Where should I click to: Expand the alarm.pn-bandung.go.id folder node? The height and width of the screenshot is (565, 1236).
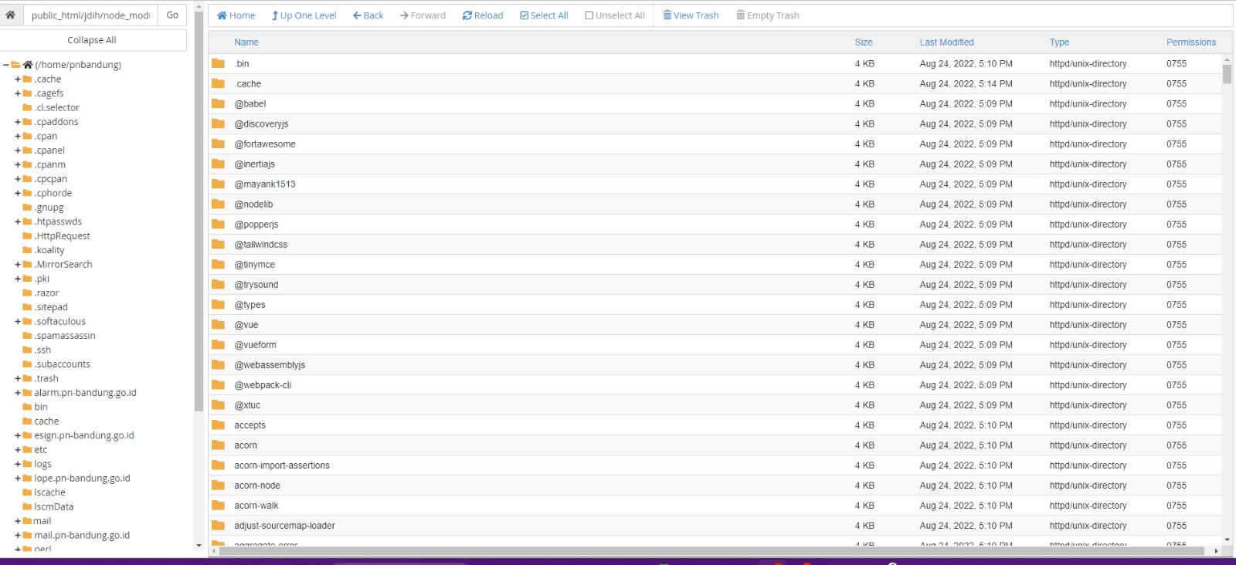click(18, 393)
